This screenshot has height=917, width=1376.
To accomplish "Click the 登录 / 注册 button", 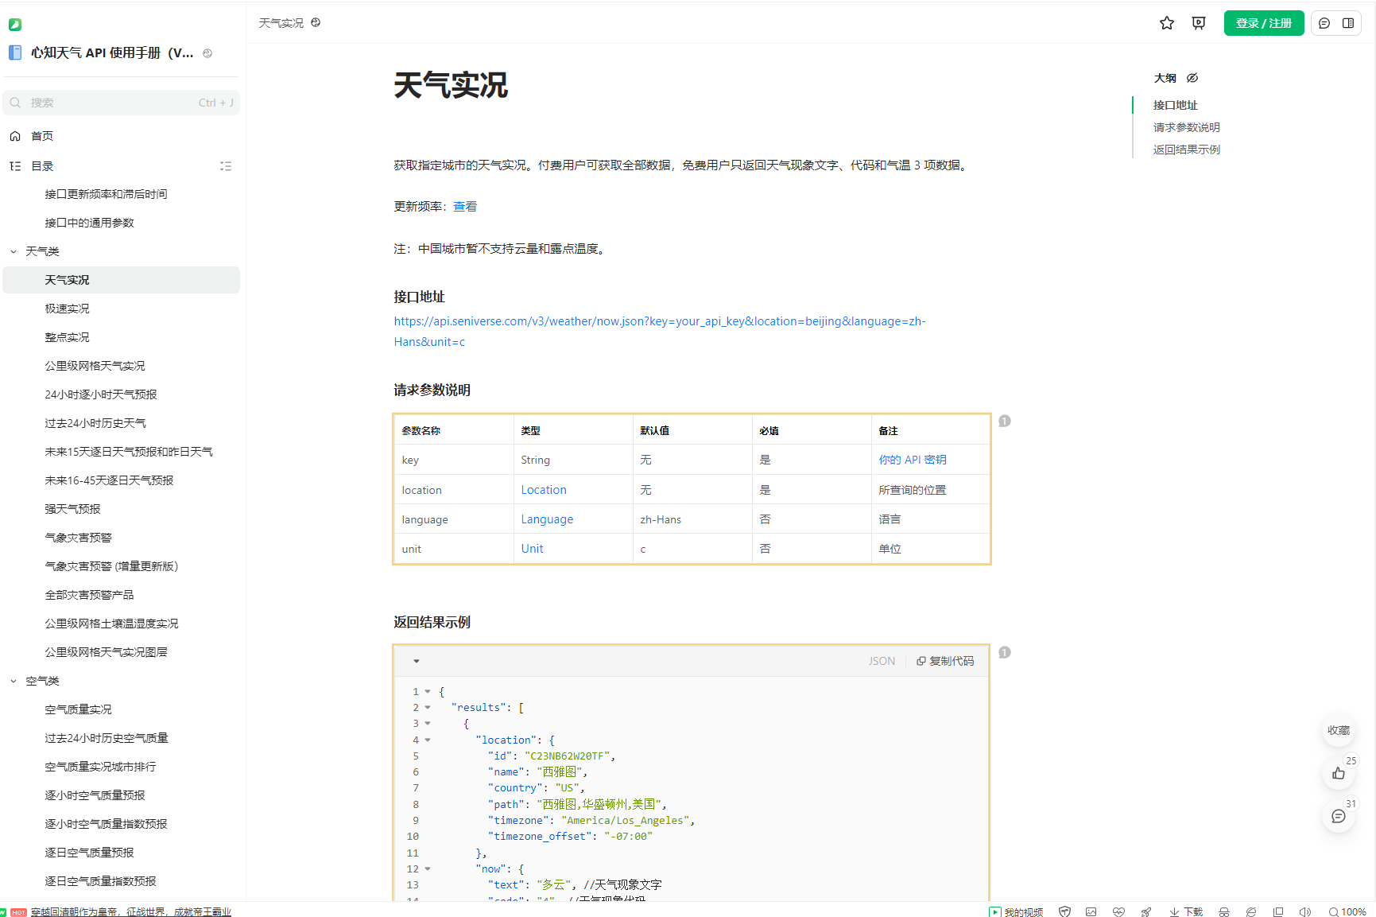I will (x=1263, y=23).
